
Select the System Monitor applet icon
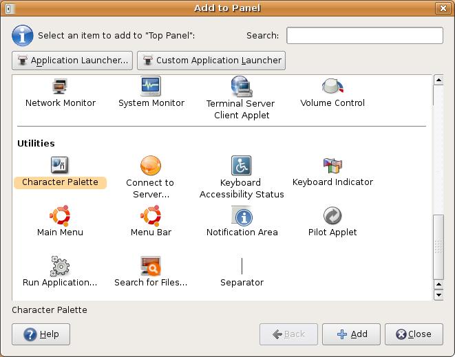151,87
